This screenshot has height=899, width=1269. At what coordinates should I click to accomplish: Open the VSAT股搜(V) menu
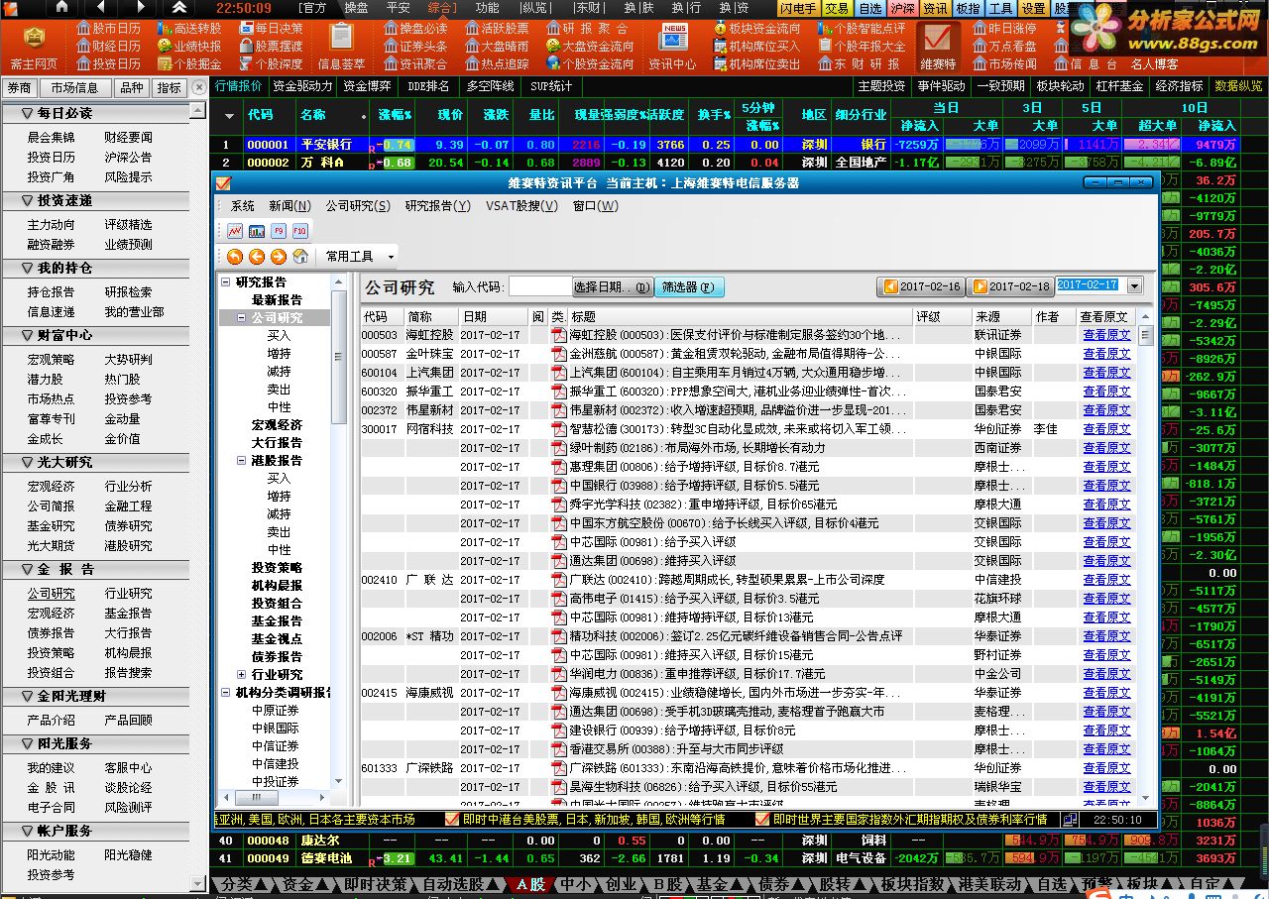(x=520, y=206)
